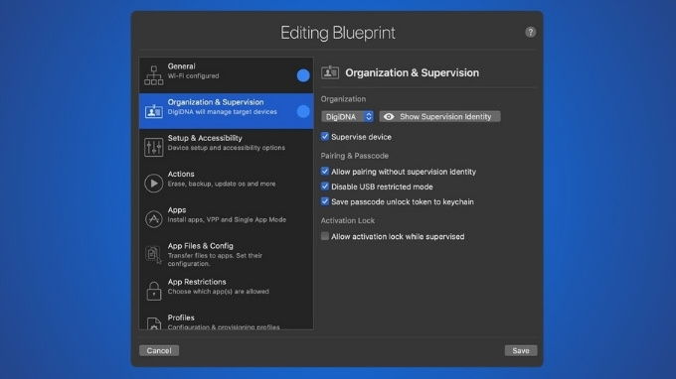Screen dimensions: 676x379
Task: Uncheck Supervise device
Action: (x=325, y=136)
